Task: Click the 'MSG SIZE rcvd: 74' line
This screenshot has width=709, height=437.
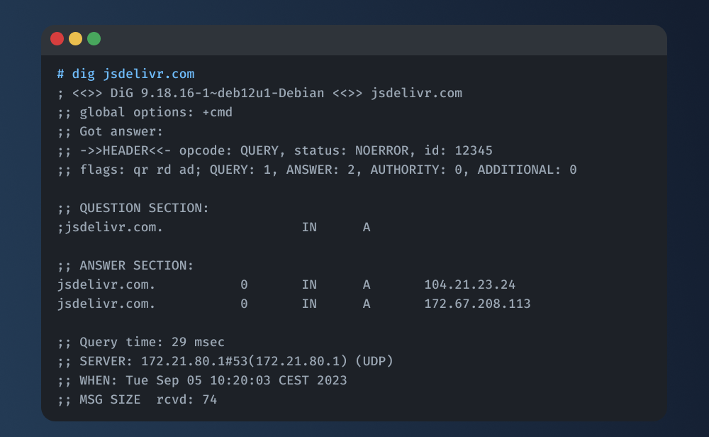Action: [x=138, y=399]
